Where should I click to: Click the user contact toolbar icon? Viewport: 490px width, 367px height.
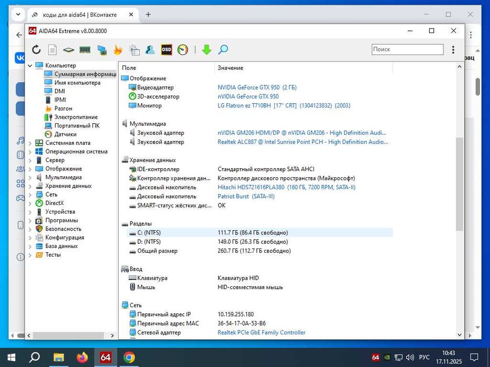tap(150, 50)
